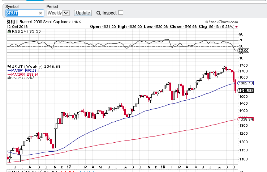Clear the Symbol field with the X icon
This screenshot has width=267, height=172.
(40, 13)
